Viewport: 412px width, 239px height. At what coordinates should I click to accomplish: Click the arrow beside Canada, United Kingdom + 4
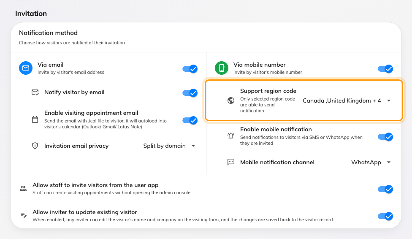click(x=389, y=100)
